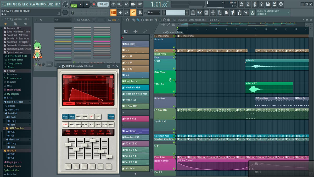Toggle mute on the Crash track
Screen dimensions: 314x177
(x=174, y=69)
